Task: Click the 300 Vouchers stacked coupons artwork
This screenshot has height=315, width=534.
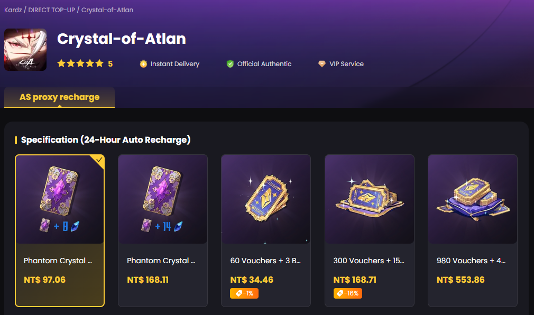Action: click(369, 198)
